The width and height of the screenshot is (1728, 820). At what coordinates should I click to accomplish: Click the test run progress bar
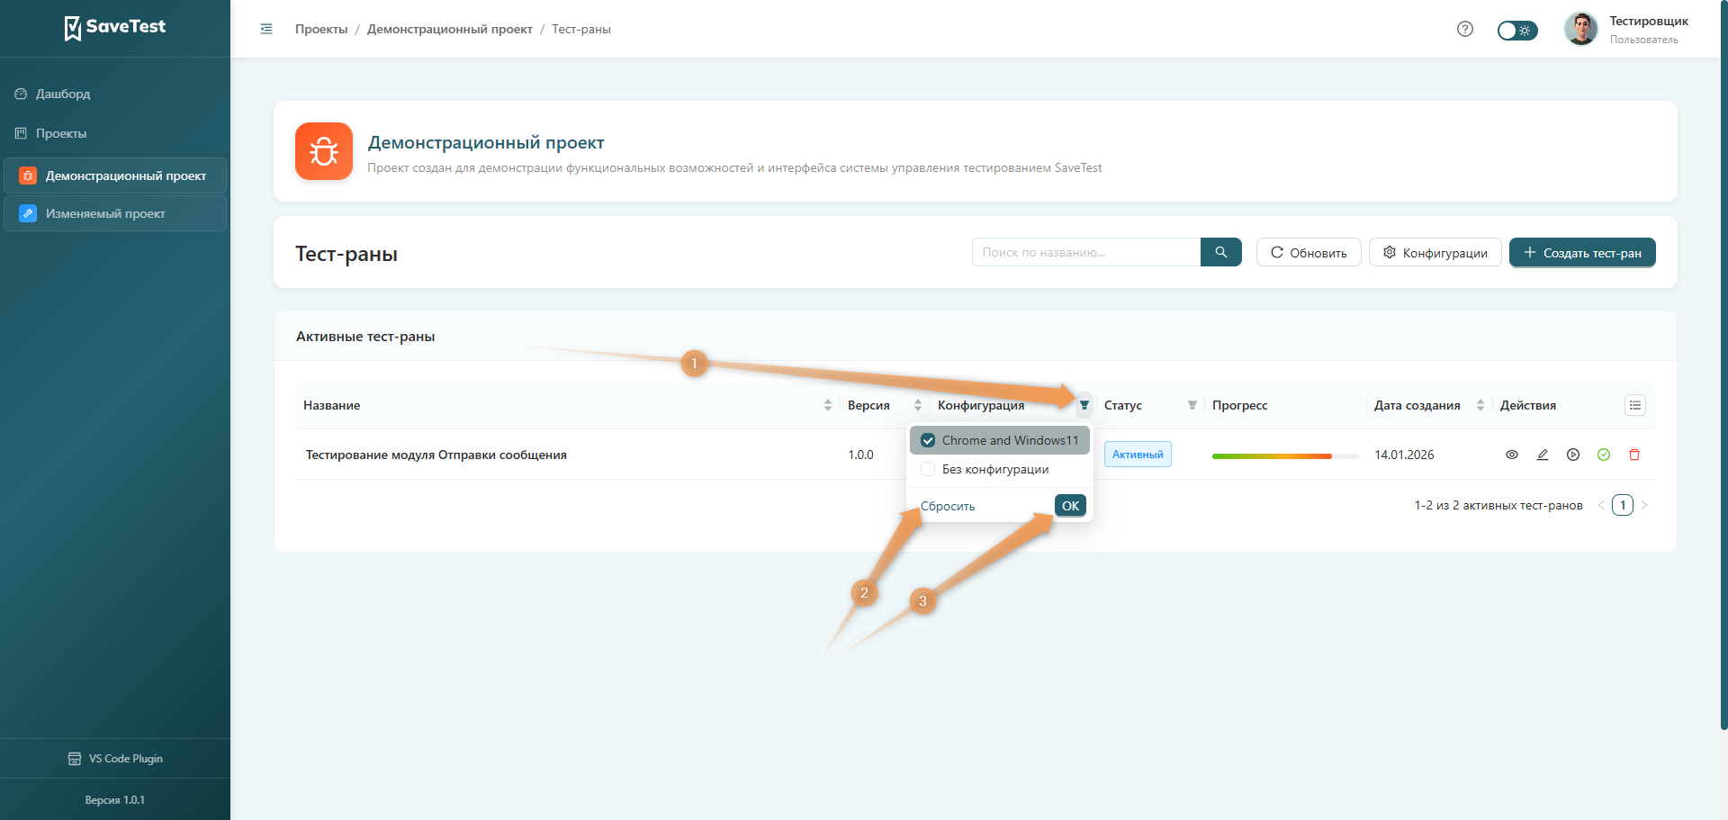(x=1284, y=455)
